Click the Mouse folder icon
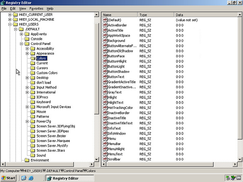 (x=33, y=112)
